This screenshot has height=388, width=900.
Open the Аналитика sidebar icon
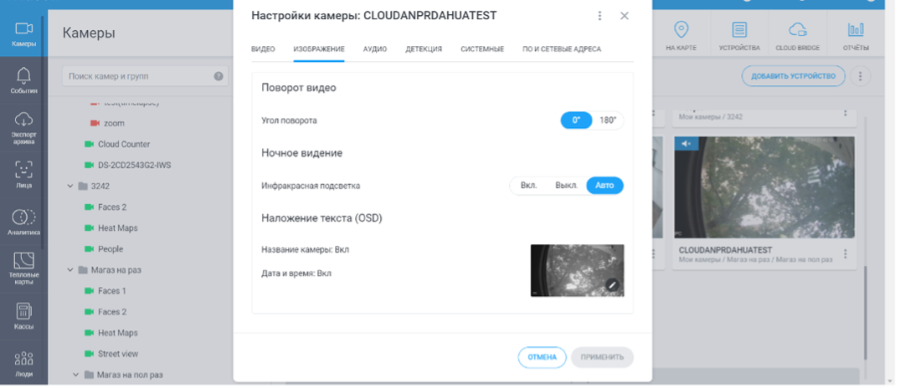[23, 222]
